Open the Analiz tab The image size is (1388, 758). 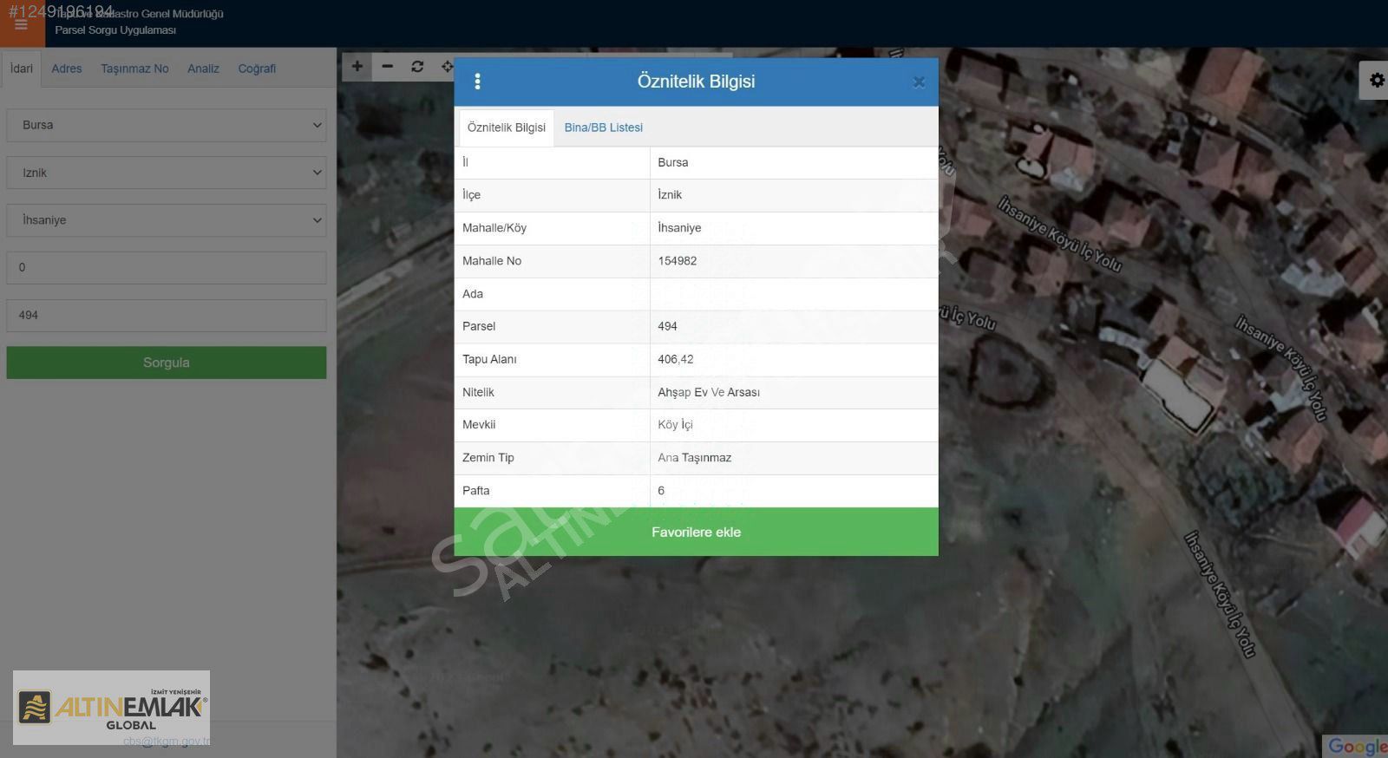click(203, 69)
